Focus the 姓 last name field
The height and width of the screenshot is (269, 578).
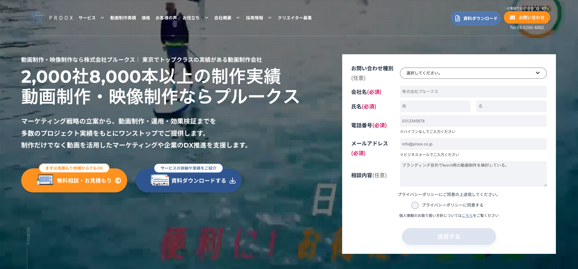435,106
